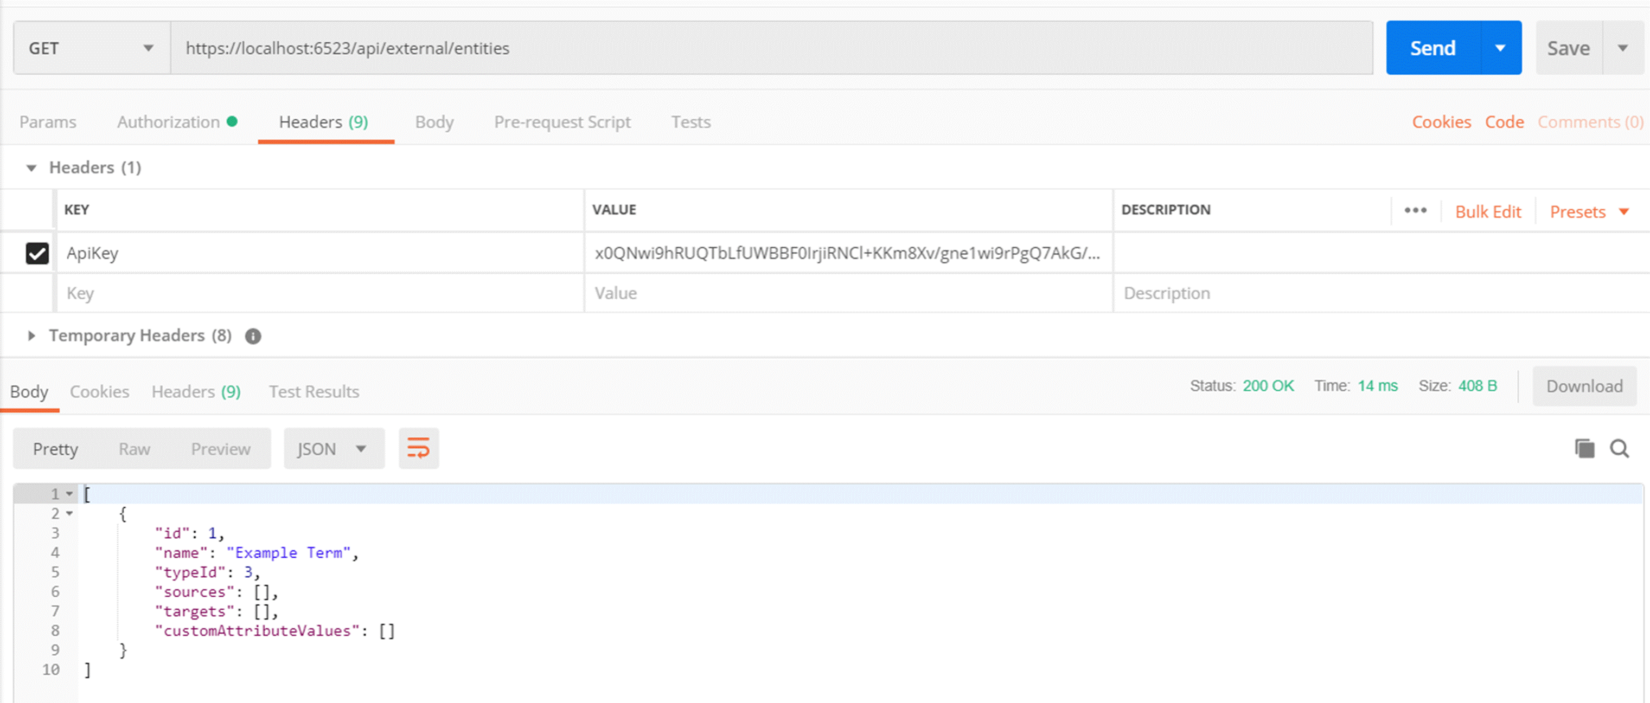Switch to the Tests tab
1650x703 pixels.
(x=690, y=121)
